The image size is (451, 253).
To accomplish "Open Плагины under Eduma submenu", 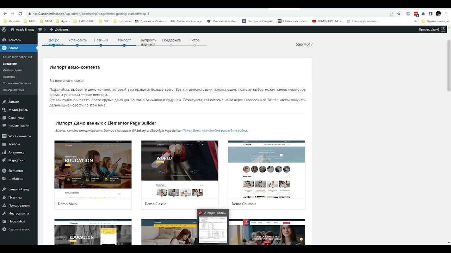I will pos(9,77).
